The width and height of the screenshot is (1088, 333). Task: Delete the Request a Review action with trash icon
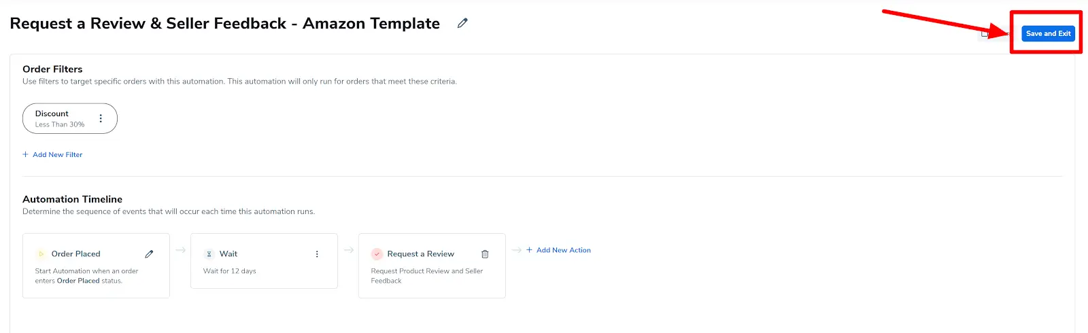(x=485, y=254)
